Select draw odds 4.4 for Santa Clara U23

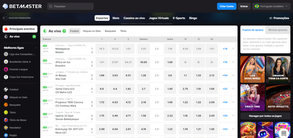pyautogui.click(x=115, y=89)
